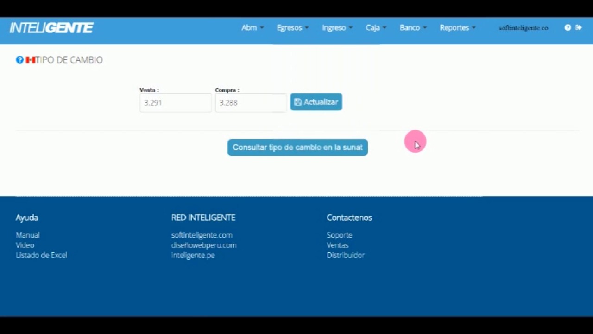Open the Abm dropdown menu

[x=252, y=28]
